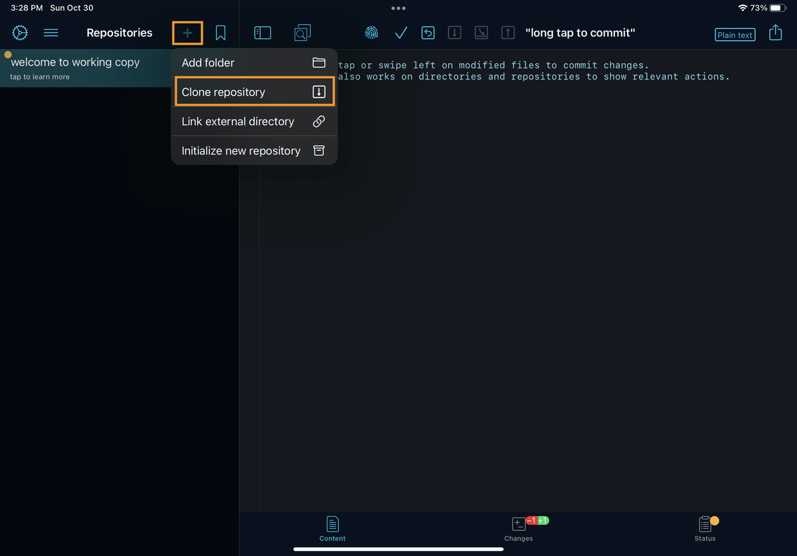Share the file using the share icon
797x556 pixels.
click(x=775, y=32)
